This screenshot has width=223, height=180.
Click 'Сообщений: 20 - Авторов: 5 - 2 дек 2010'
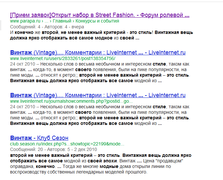pyautogui.click(x=53, y=149)
